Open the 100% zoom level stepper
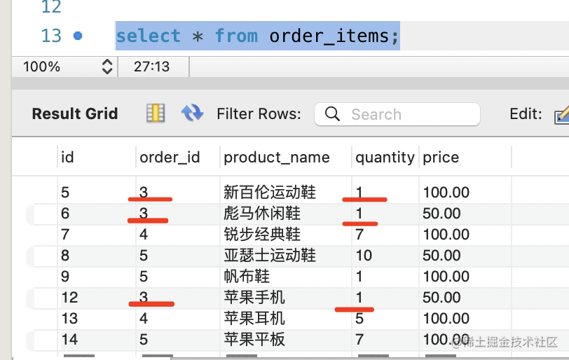The image size is (569, 360). pyautogui.click(x=107, y=67)
